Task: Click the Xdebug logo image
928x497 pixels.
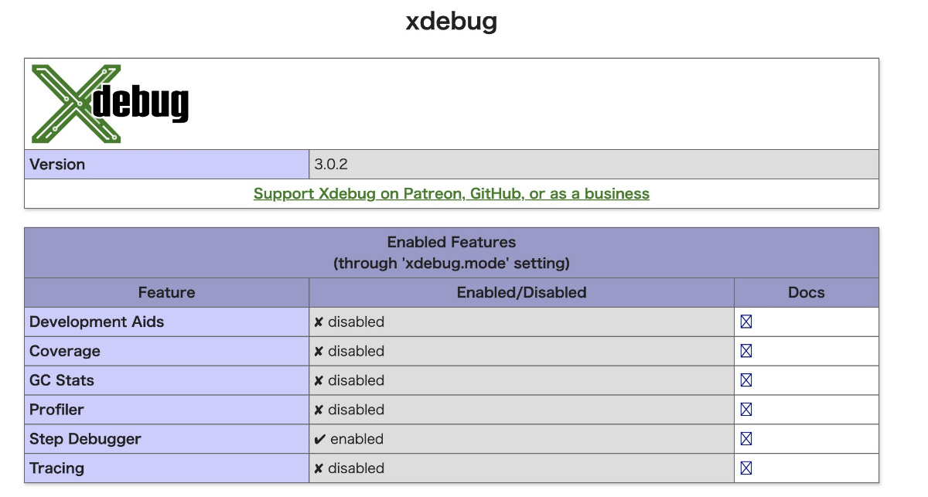Action: [x=111, y=104]
